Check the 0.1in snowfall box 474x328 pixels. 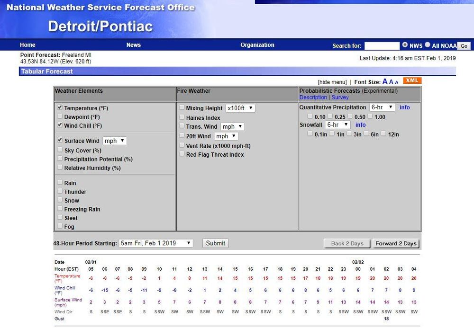pyautogui.click(x=310, y=133)
